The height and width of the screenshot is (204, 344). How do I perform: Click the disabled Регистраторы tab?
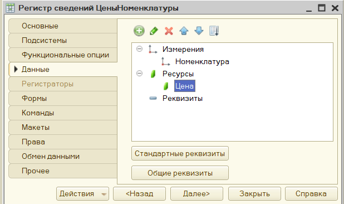[x=63, y=84]
